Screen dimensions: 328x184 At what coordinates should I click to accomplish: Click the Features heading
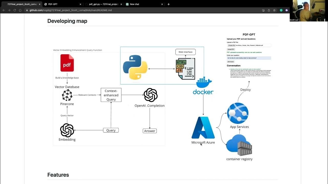point(58,175)
